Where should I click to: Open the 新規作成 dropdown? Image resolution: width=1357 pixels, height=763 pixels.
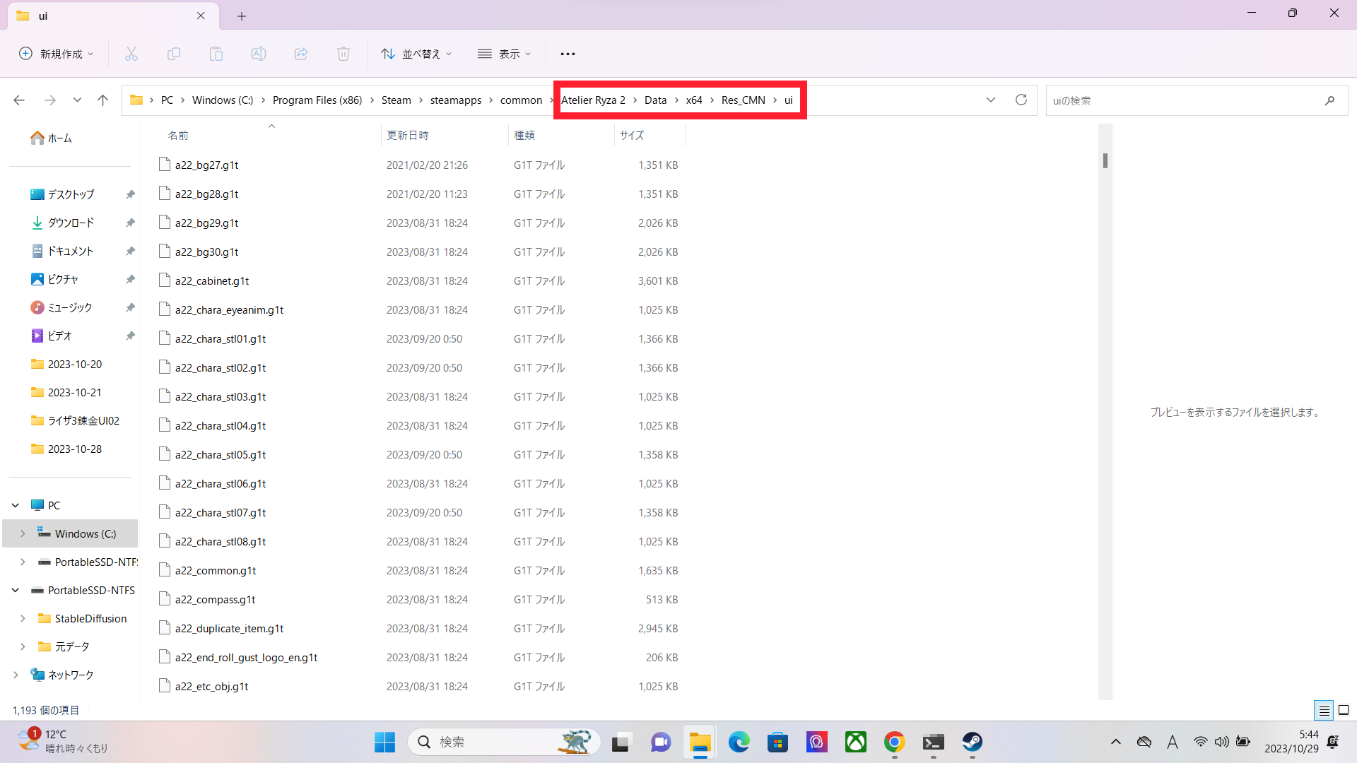57,54
